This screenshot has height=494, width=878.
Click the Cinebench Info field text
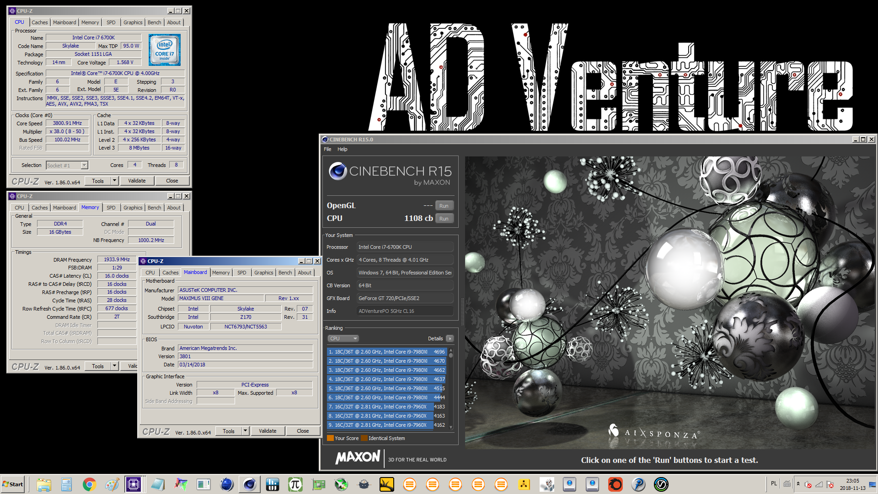pos(405,311)
